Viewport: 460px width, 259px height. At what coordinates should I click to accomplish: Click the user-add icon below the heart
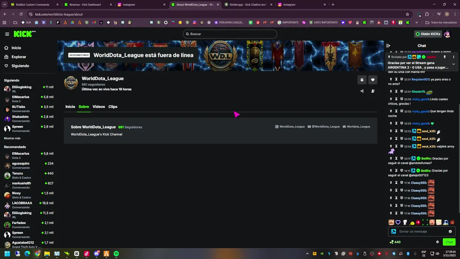(x=373, y=91)
